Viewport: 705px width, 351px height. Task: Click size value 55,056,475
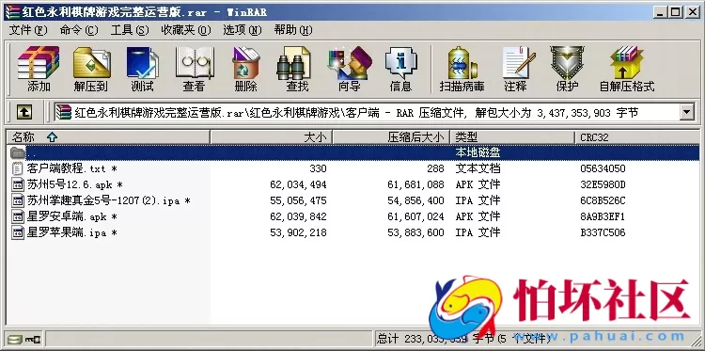(x=298, y=200)
